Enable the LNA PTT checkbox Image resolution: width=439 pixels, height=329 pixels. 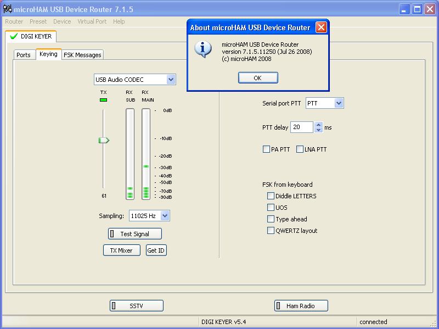[300, 149]
